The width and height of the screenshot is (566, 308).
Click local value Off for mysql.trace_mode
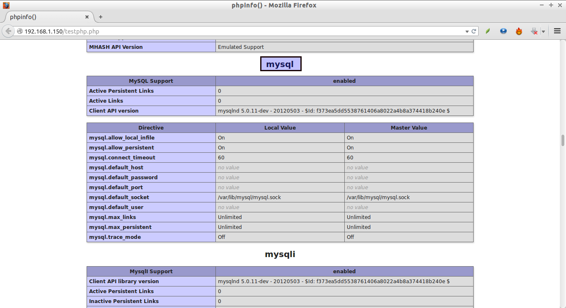point(222,237)
